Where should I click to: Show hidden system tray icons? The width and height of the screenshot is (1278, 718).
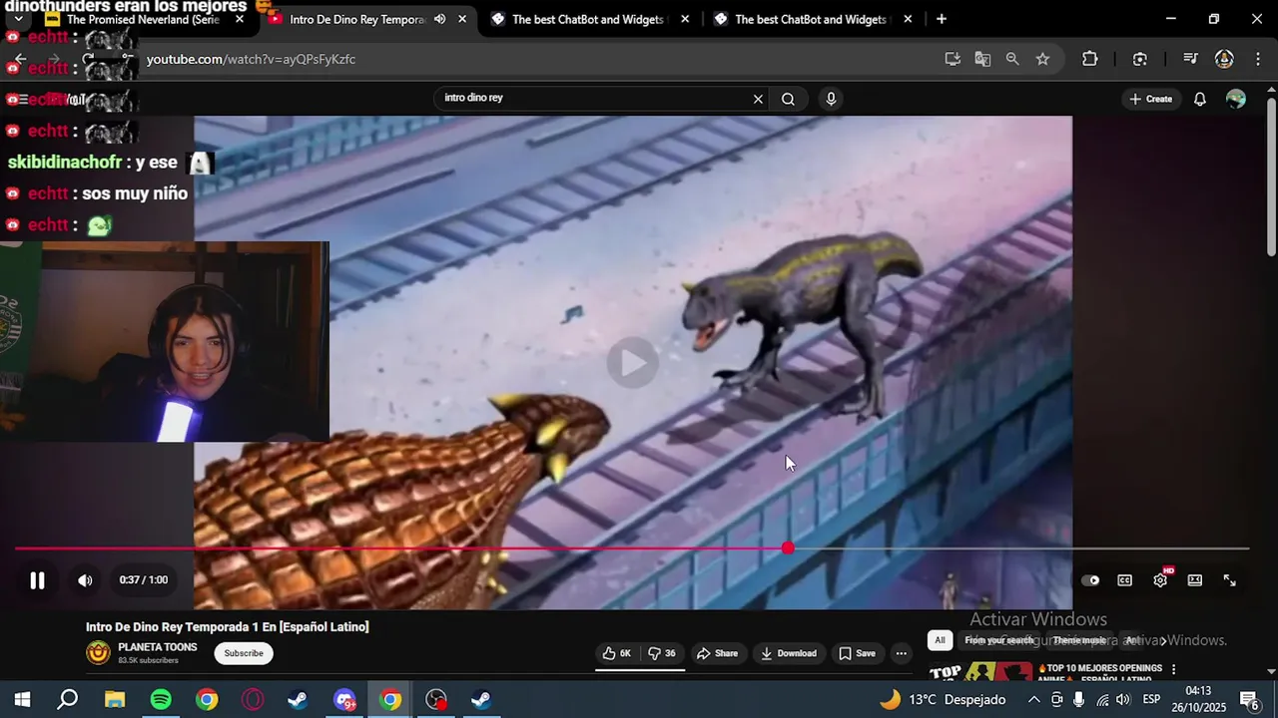1033,700
